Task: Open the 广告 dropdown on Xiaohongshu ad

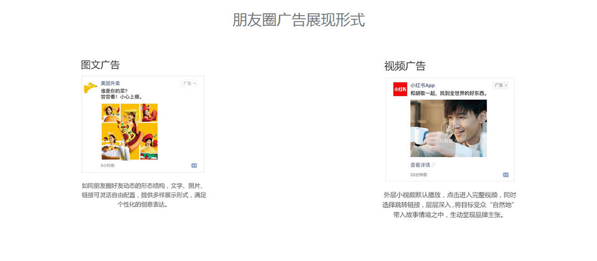Action: tap(501, 85)
